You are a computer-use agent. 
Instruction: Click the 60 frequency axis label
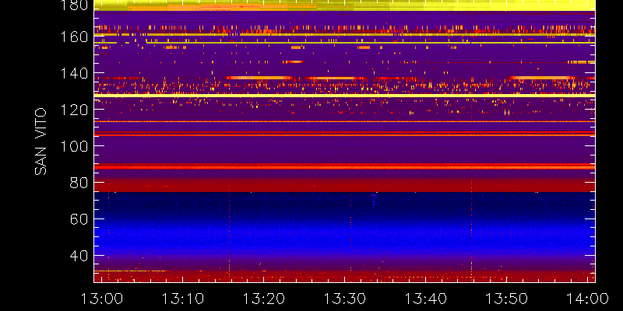(79, 219)
